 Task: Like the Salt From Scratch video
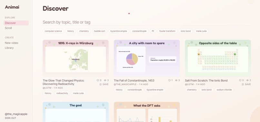240,80
